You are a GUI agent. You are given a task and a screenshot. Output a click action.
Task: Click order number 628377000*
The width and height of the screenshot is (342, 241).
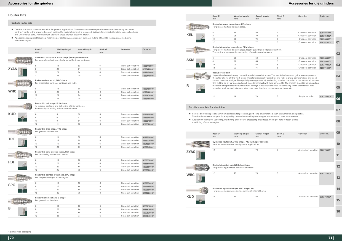tap(325, 173)
